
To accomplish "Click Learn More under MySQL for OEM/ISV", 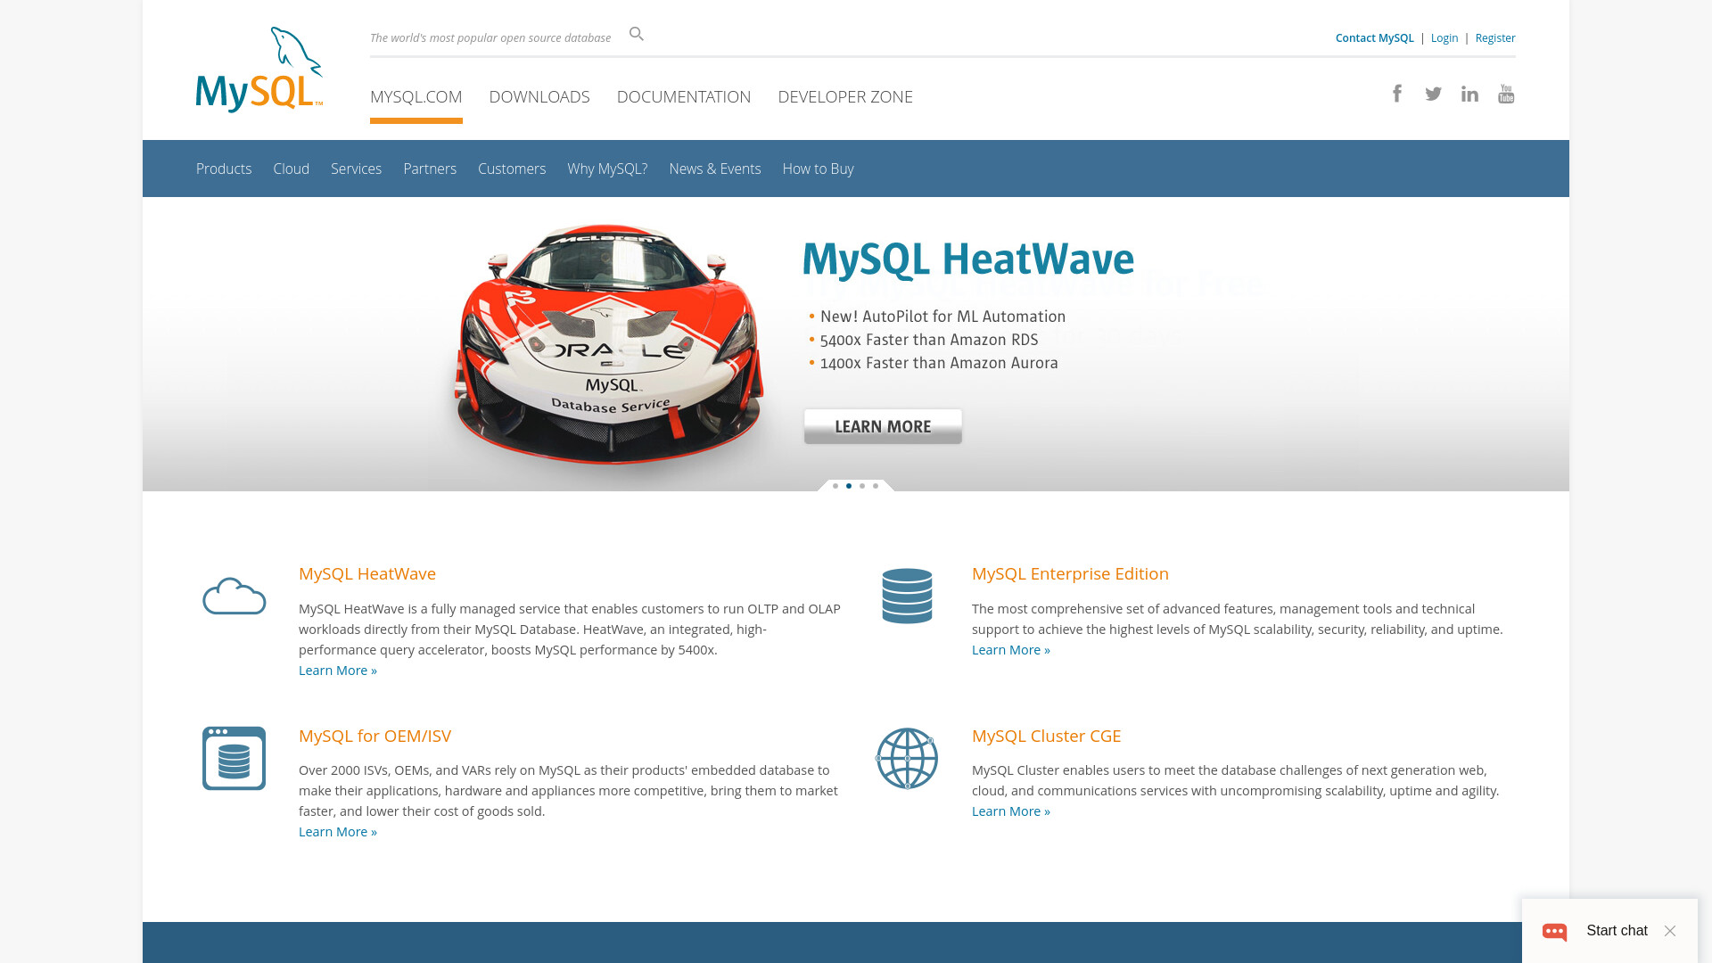I will point(338,832).
